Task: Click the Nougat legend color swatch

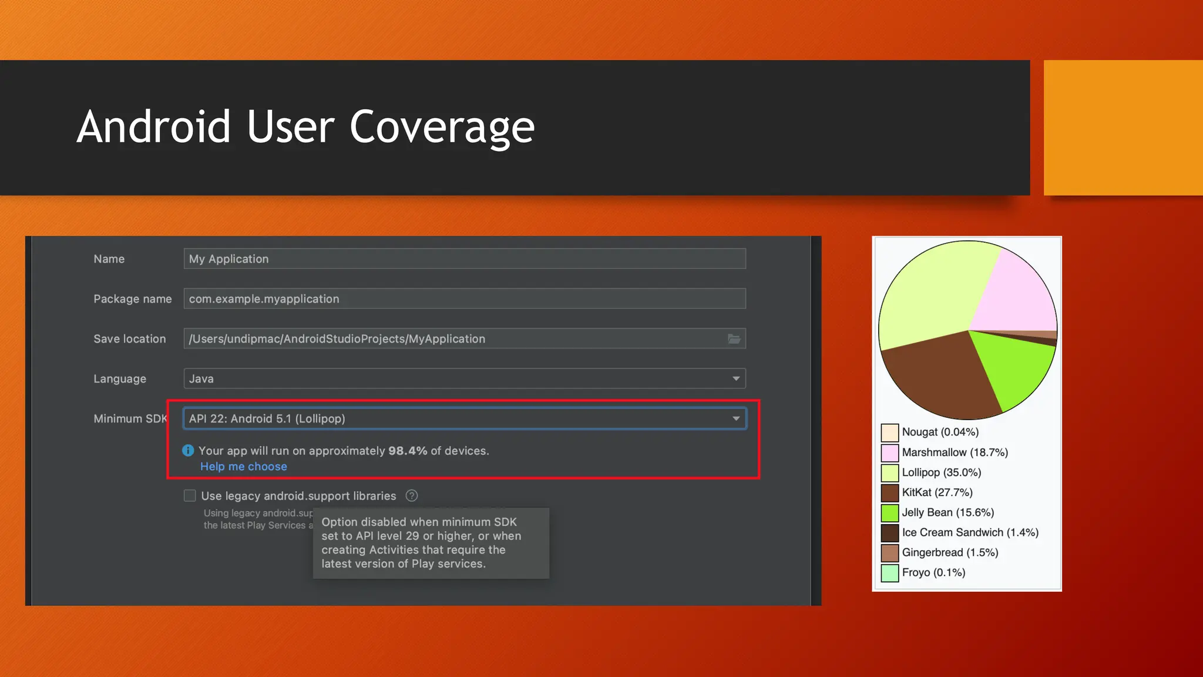Action: [x=890, y=433]
